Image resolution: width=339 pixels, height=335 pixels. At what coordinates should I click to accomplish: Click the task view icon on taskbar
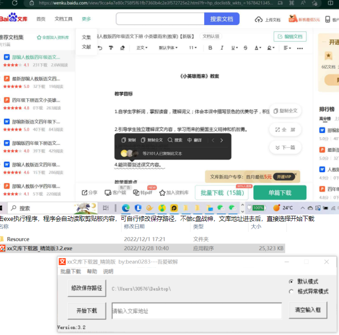[x=105, y=208]
